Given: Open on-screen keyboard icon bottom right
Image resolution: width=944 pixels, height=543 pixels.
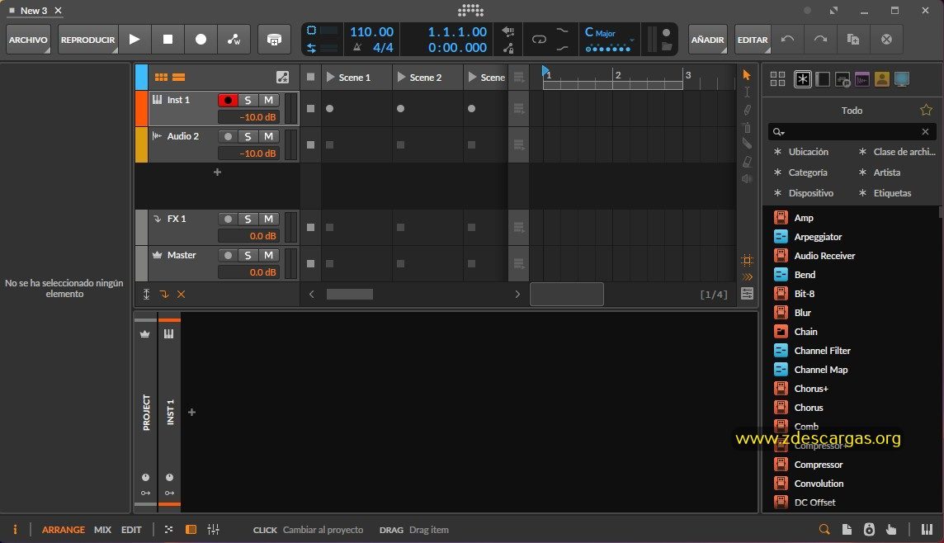Looking at the screenshot, I should (x=927, y=530).
